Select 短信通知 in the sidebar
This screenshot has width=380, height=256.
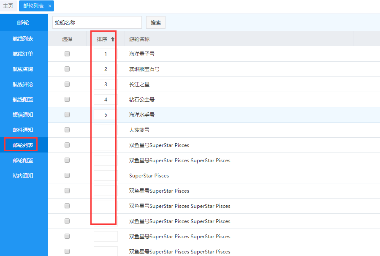pos(23,115)
